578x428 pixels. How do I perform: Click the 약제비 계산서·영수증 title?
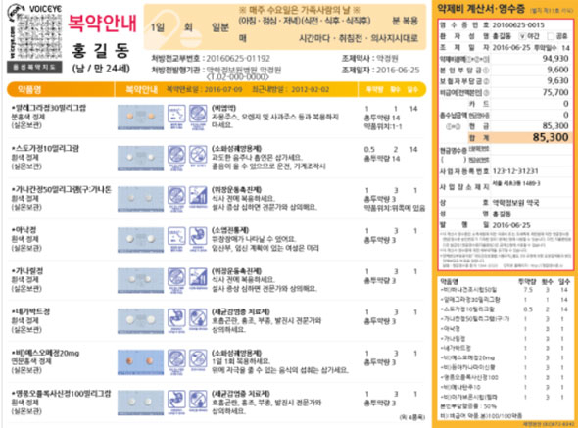481,9
